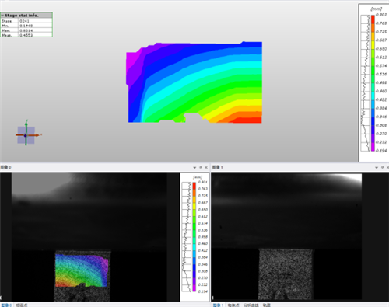Select the histogram beside the main legend
The width and height of the screenshot is (389, 307).
click(365, 83)
